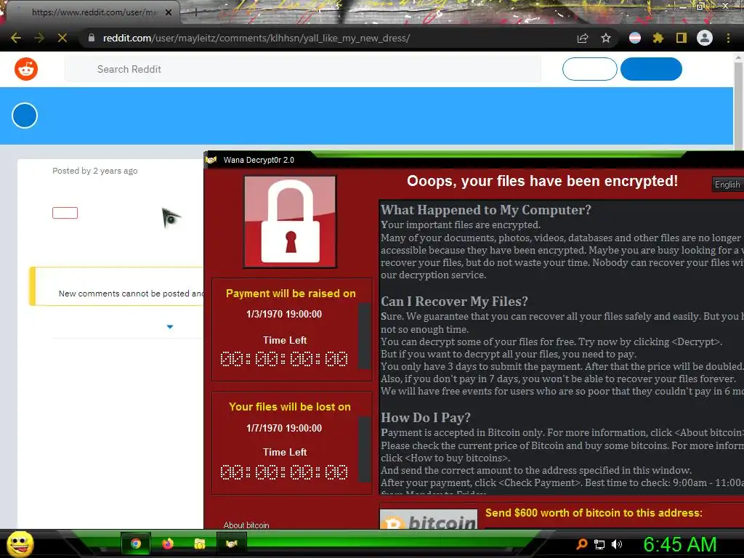Share this page from address bar
The height and width of the screenshot is (558, 744).
[583, 39]
